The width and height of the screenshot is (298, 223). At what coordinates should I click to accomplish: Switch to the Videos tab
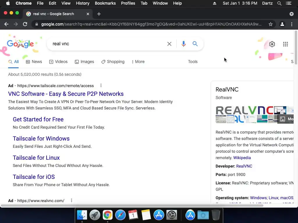(x=58, y=62)
